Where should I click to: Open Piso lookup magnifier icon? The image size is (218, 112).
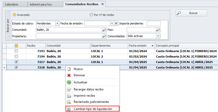158,30
